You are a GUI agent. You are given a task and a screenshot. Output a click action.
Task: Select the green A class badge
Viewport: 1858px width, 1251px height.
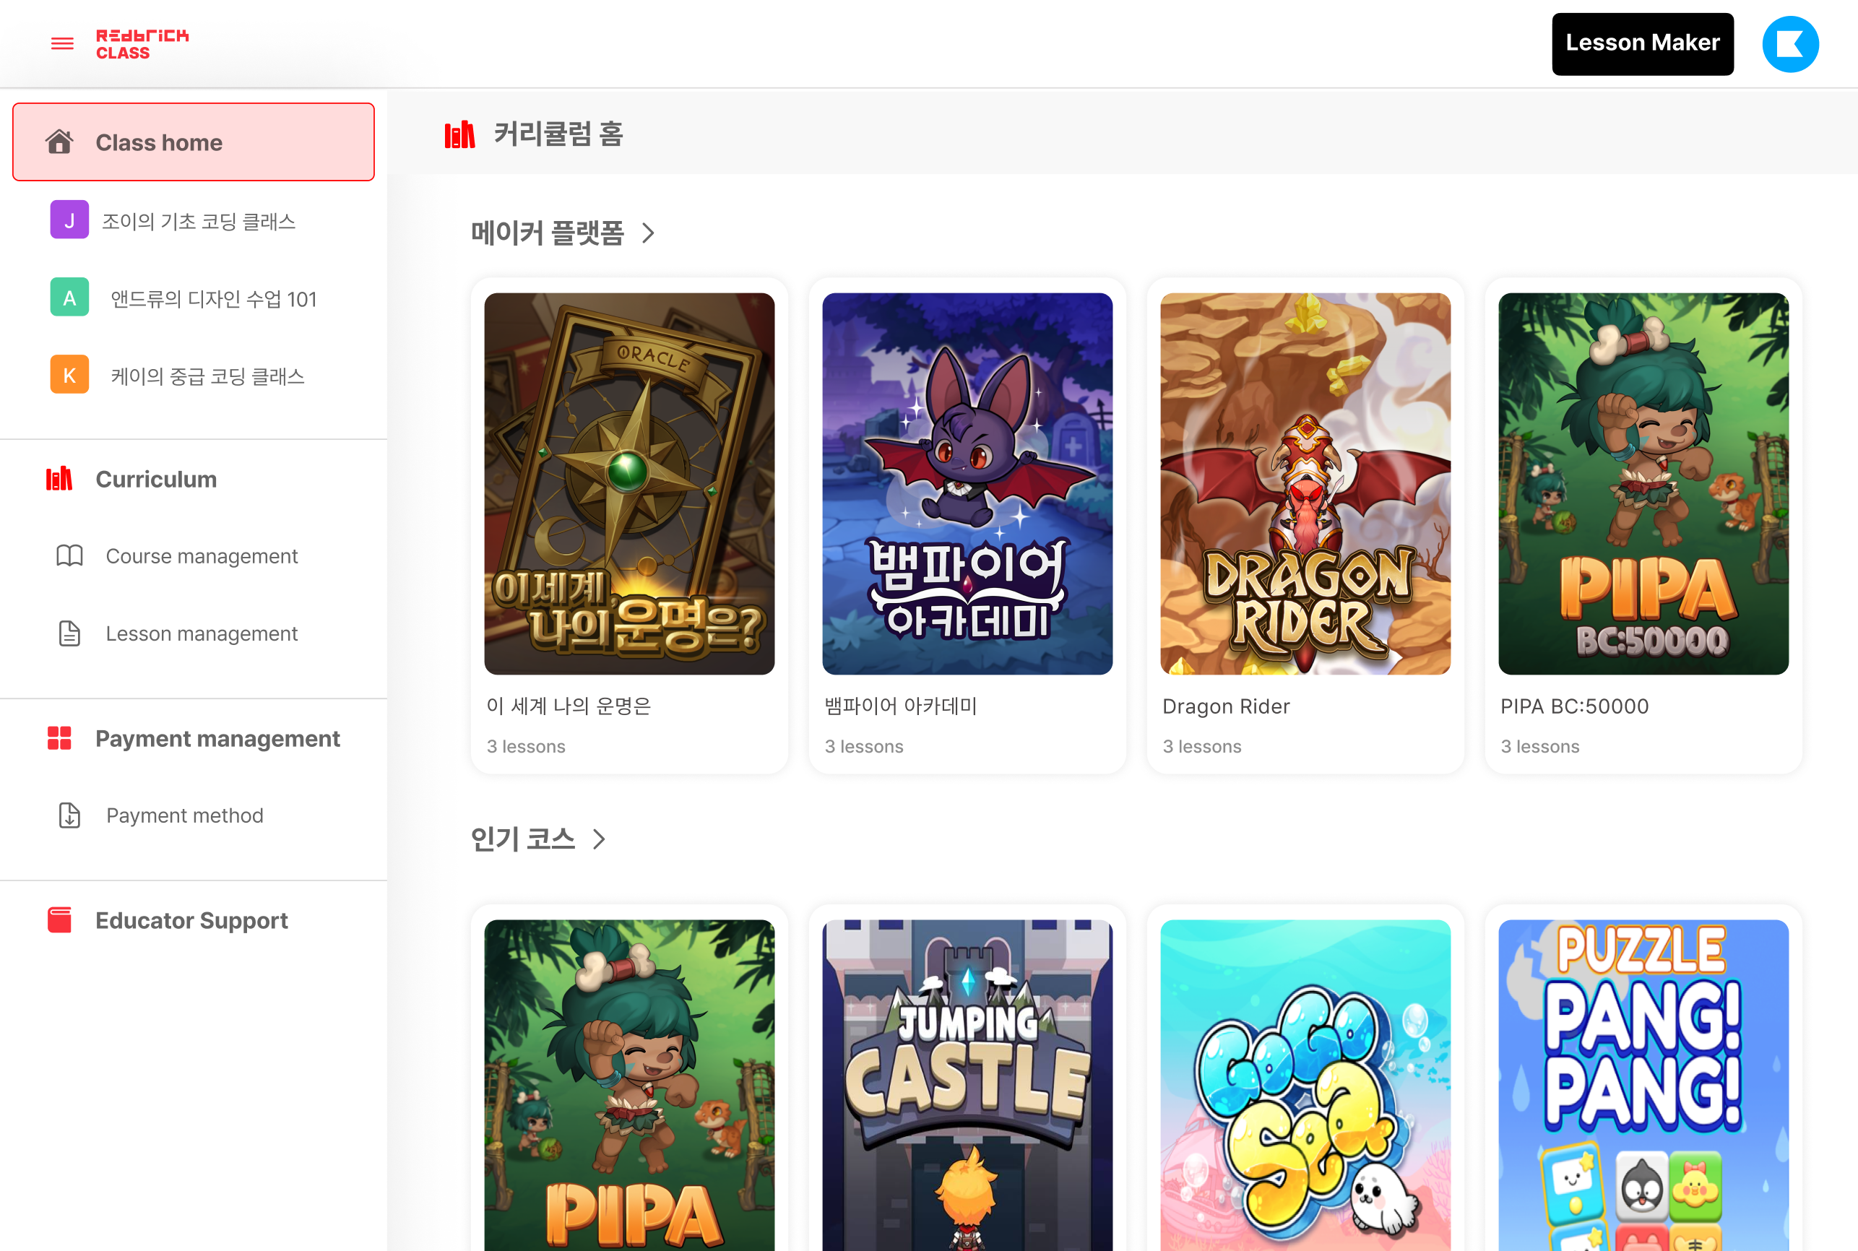[x=69, y=298]
